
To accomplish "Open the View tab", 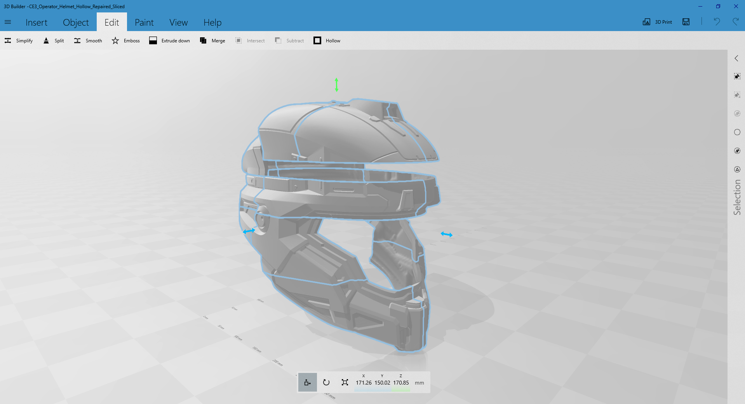I will pyautogui.click(x=179, y=23).
